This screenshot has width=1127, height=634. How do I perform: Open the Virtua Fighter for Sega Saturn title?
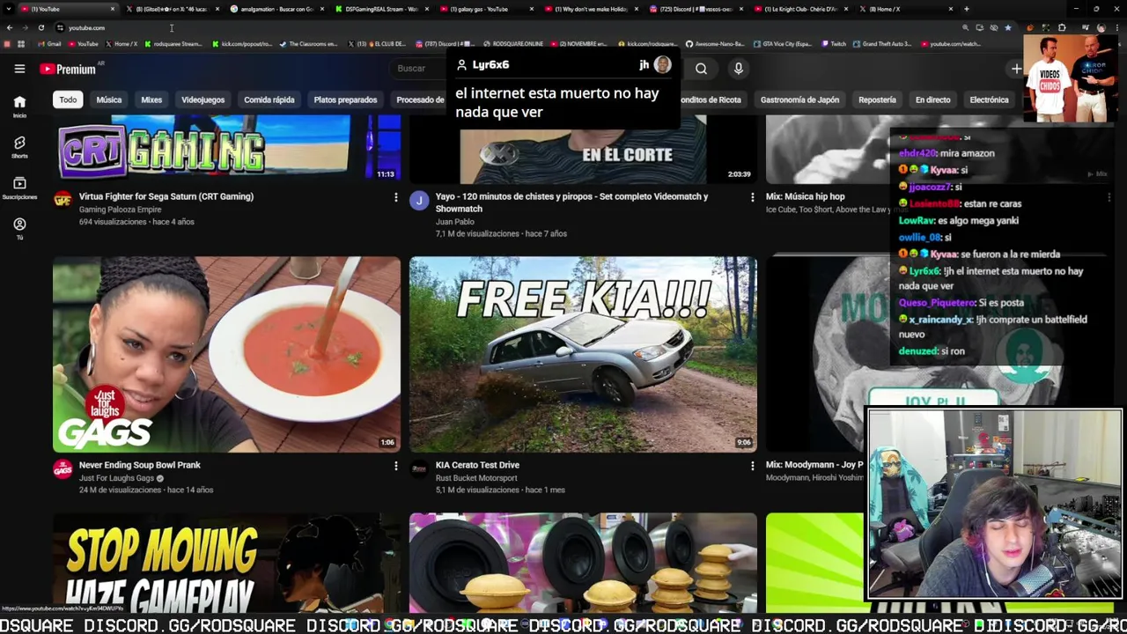click(166, 196)
